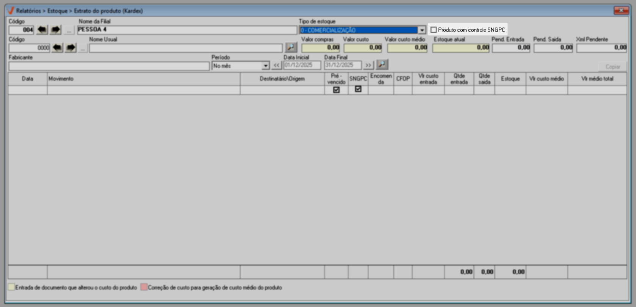The width and height of the screenshot is (636, 307).
Task: Click the Valor custo value field
Action: (x=363, y=48)
